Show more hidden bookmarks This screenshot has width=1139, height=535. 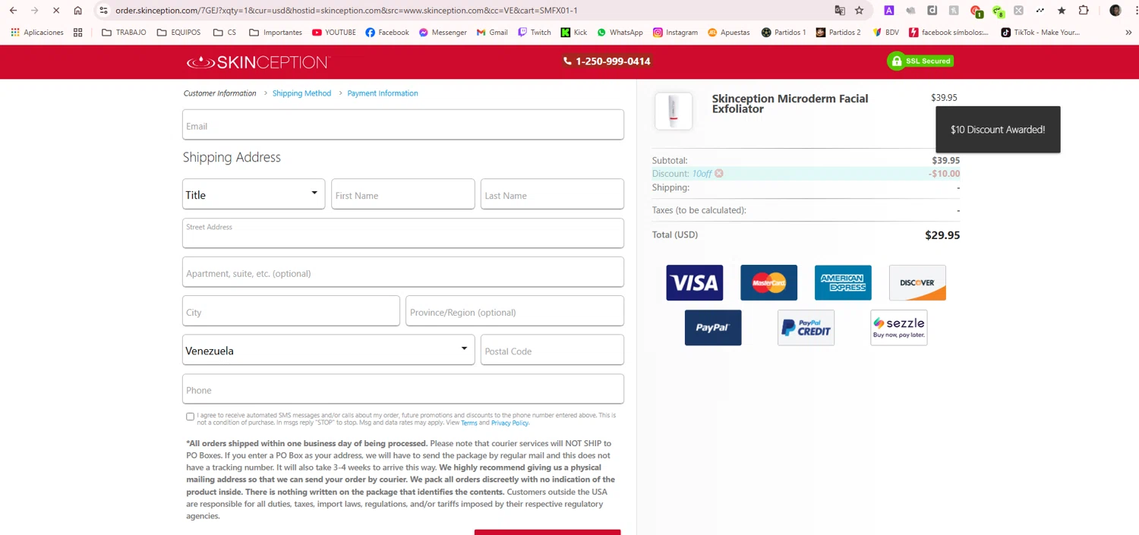[x=1128, y=33]
